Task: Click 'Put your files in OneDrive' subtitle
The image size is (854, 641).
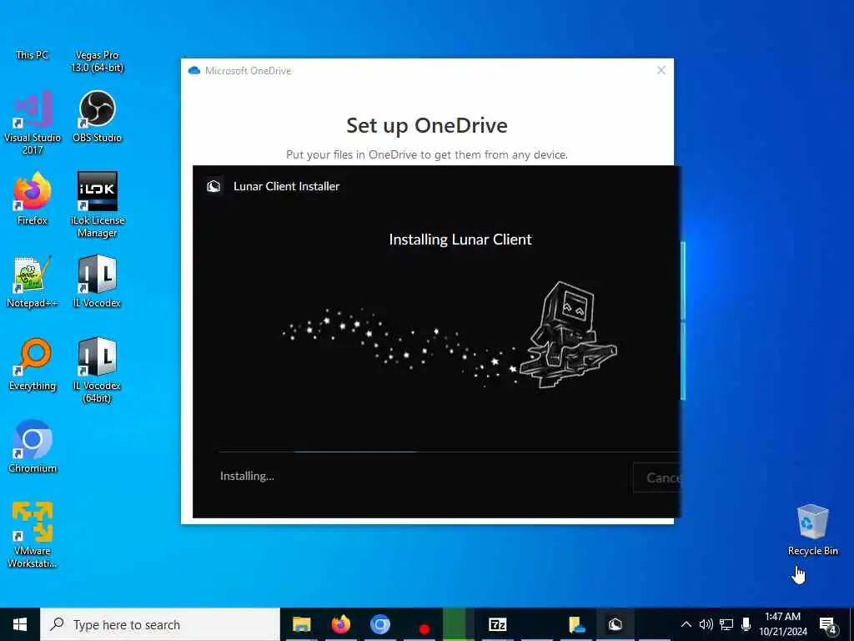Action: coord(427,154)
